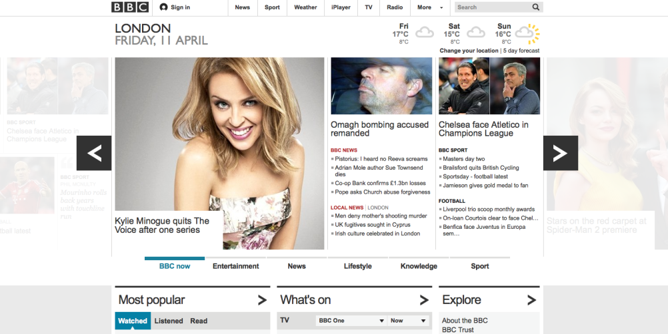
Task: Open UK fugitives sought in Cyprus
Action: 373,225
